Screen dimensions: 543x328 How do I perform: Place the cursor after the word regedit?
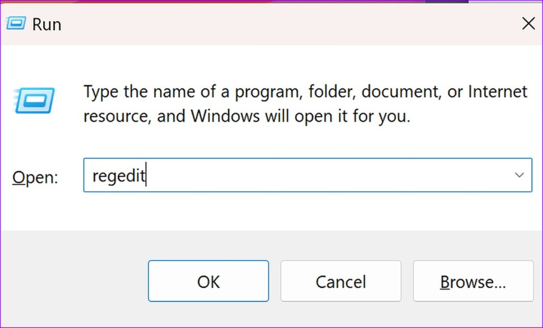[146, 175]
